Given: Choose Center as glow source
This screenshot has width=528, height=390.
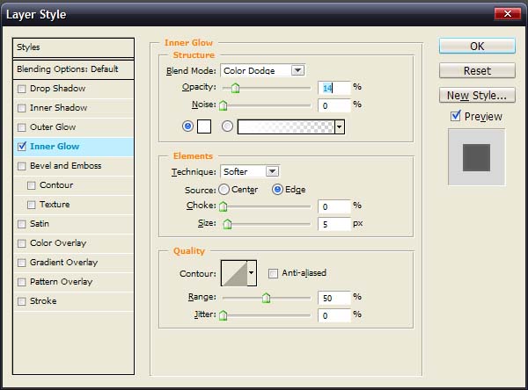Looking at the screenshot, I should [x=224, y=190].
